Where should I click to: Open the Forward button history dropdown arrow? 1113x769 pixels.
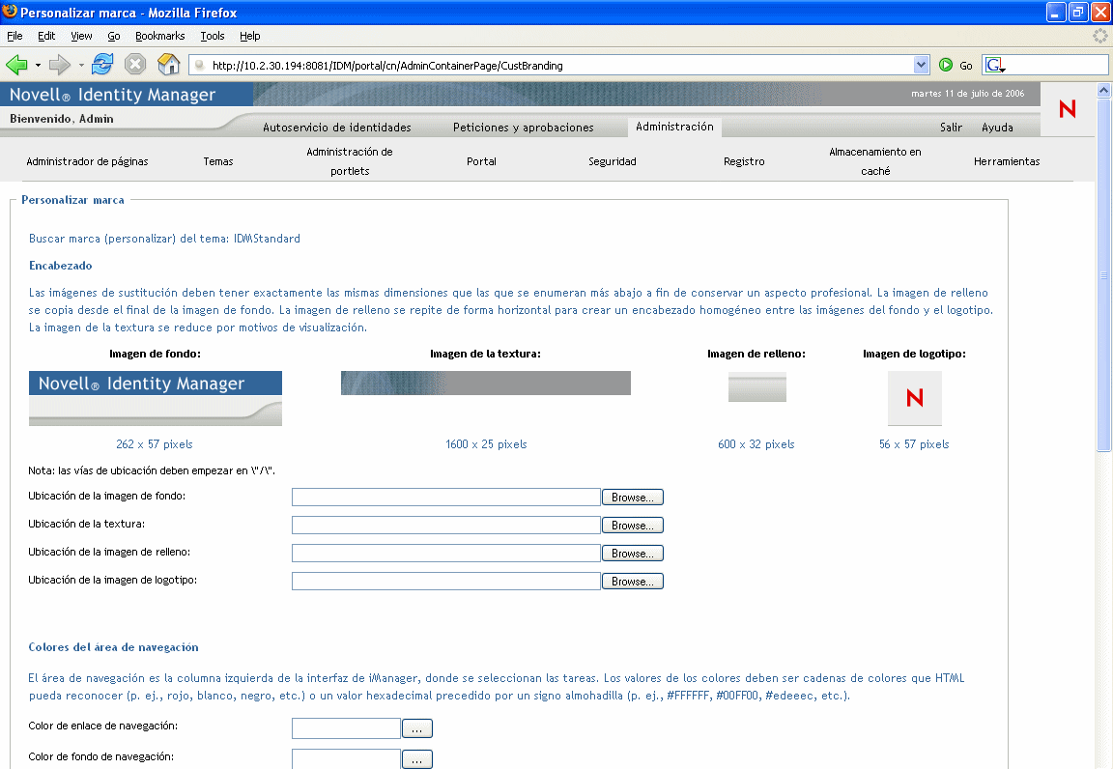81,66
